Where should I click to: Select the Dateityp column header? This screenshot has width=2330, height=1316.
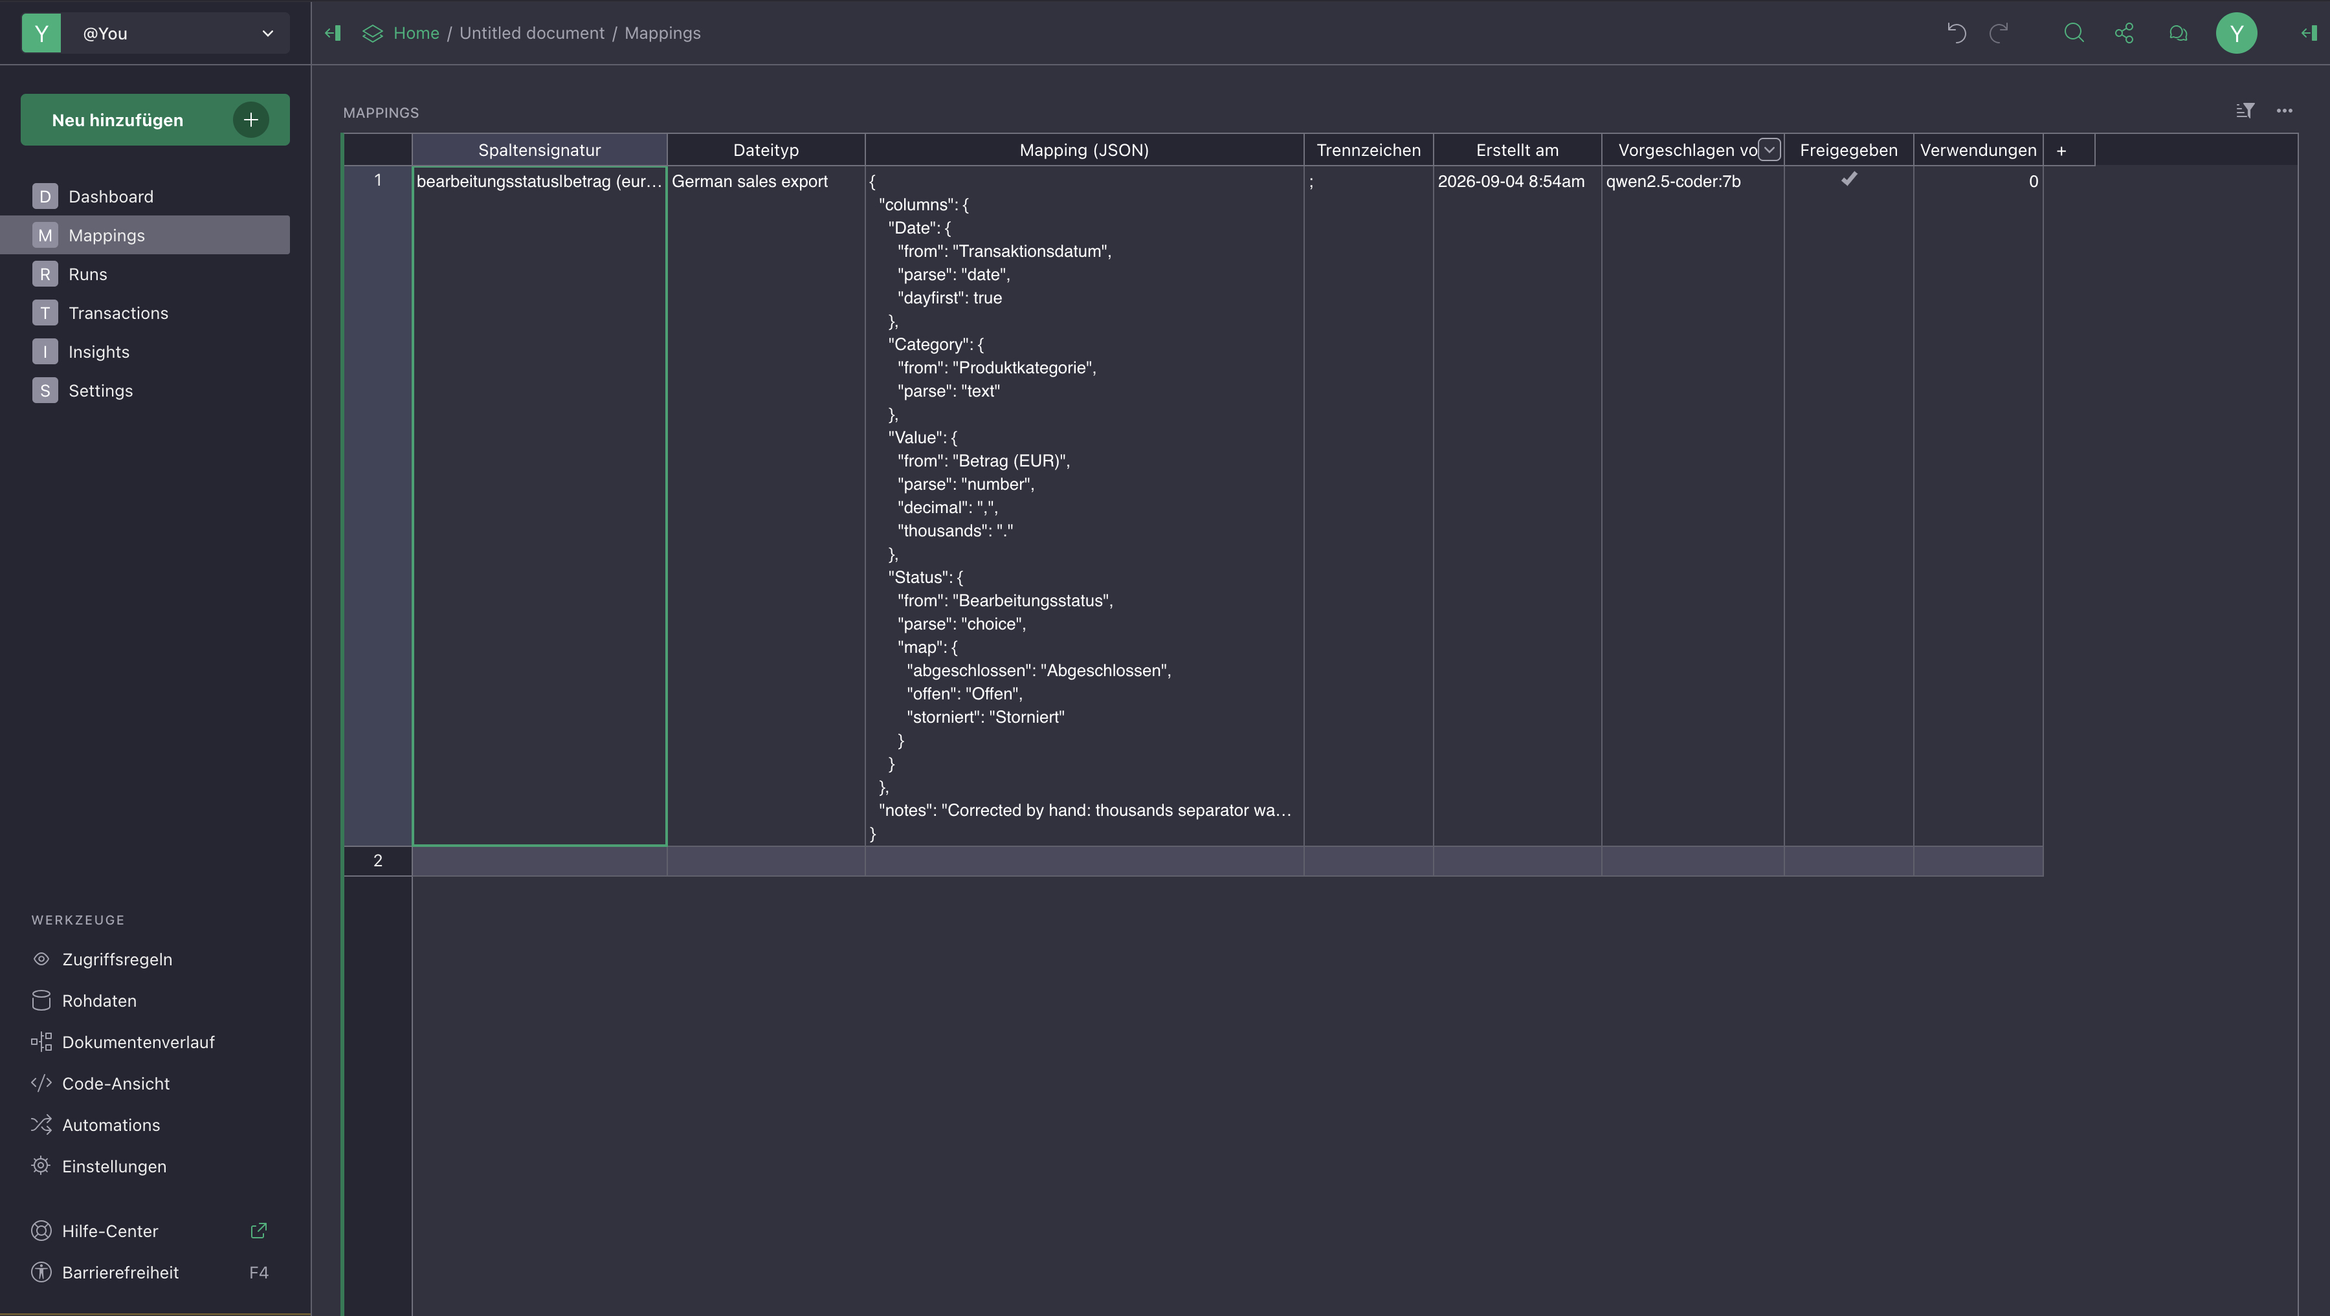[766, 150]
